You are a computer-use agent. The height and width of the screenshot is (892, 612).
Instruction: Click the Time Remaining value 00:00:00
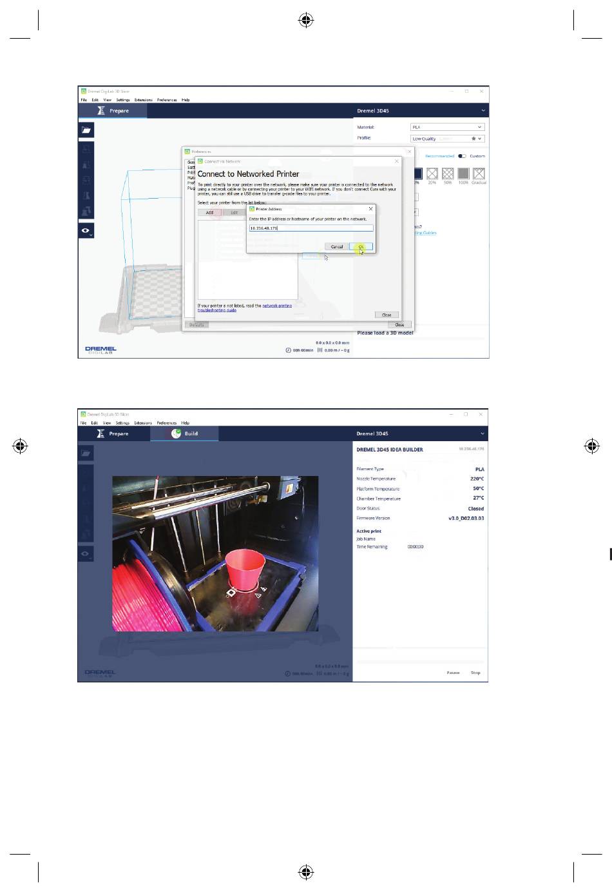click(x=416, y=547)
